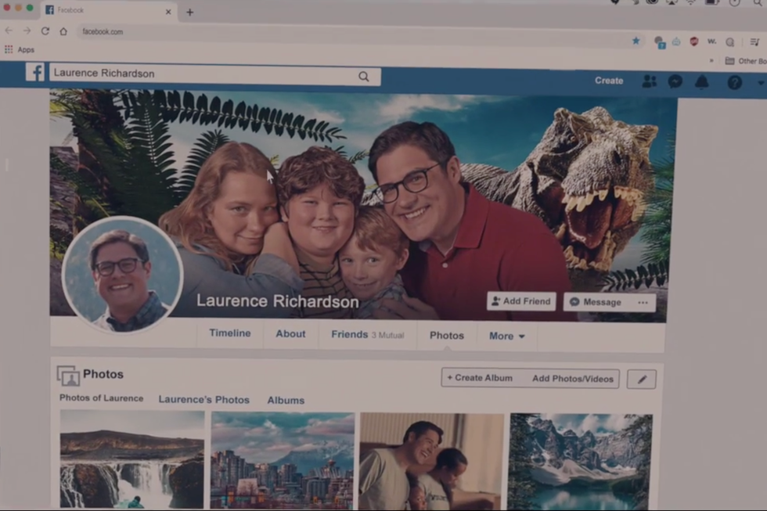Screen dimensions: 767x511
Task: Go forward with the browser forward arrow
Action: coord(27,31)
